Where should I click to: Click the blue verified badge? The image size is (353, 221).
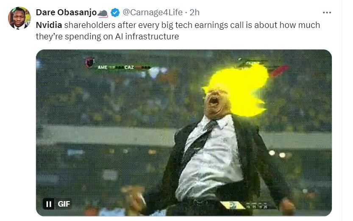(115, 12)
